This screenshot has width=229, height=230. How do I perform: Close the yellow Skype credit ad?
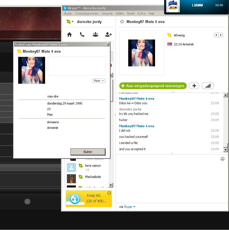pyautogui.click(x=109, y=193)
